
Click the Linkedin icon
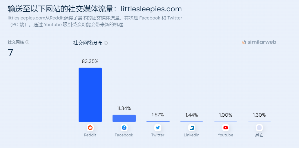pos(192,128)
